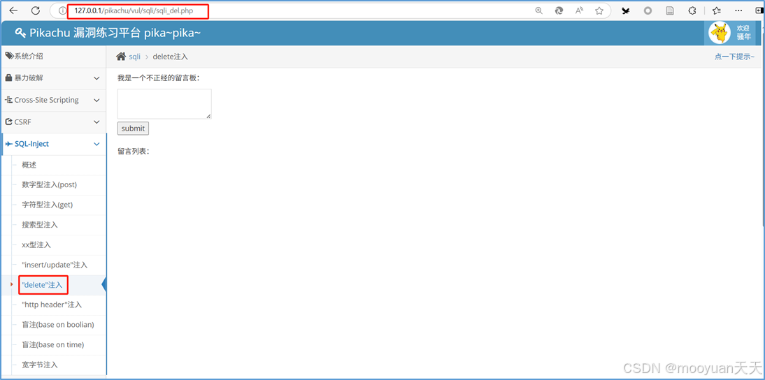Image resolution: width=765 pixels, height=380 pixels.
Task: Open 盲注(base on boolian) page
Action: point(58,325)
